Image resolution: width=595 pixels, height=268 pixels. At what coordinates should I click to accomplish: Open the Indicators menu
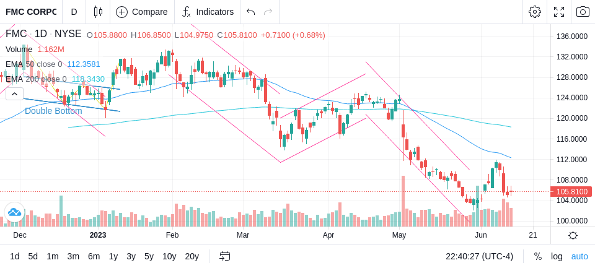coord(208,12)
